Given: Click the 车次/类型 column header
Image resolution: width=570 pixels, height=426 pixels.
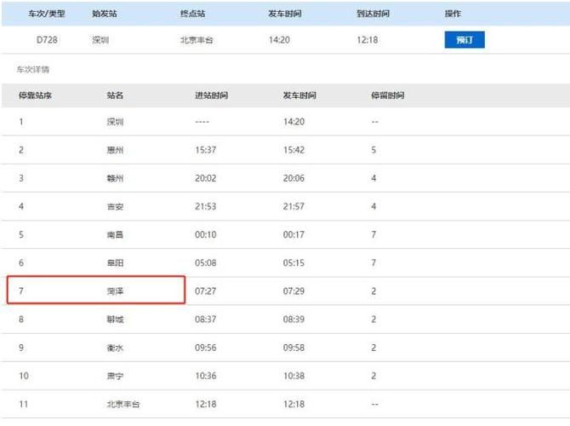Looking at the screenshot, I should coord(47,14).
